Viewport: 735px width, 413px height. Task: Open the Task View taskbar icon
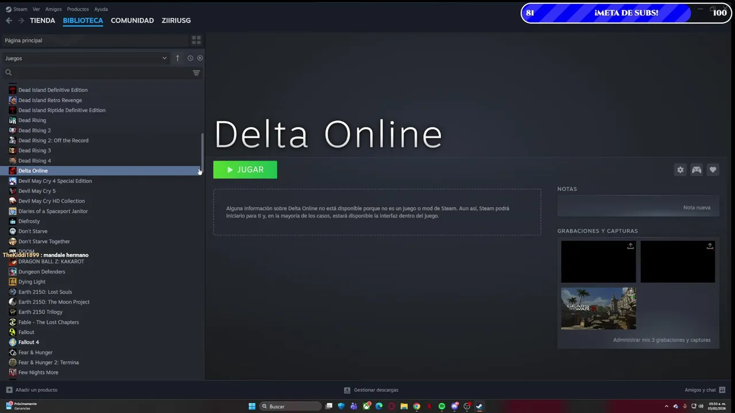tap(329, 406)
